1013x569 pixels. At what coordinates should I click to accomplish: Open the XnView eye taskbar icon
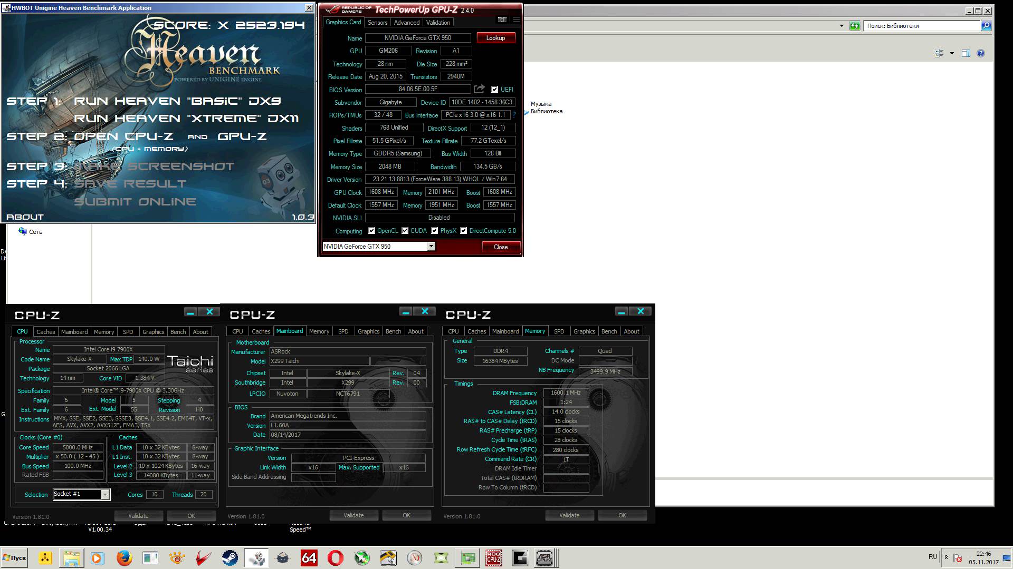tap(177, 558)
